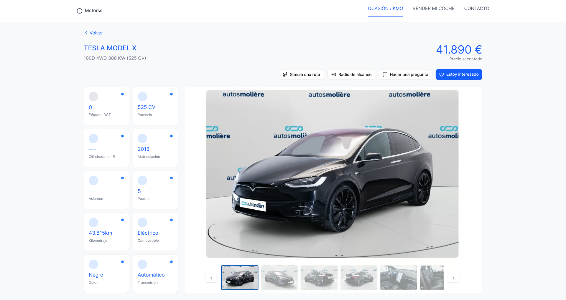Click the 100D 4WD 386 KW subtitle

(x=115, y=58)
